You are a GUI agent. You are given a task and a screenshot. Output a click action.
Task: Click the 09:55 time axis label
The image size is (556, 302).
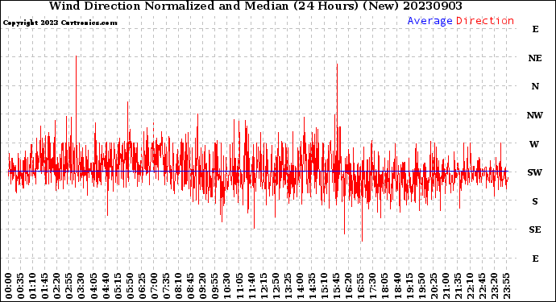click(x=215, y=286)
